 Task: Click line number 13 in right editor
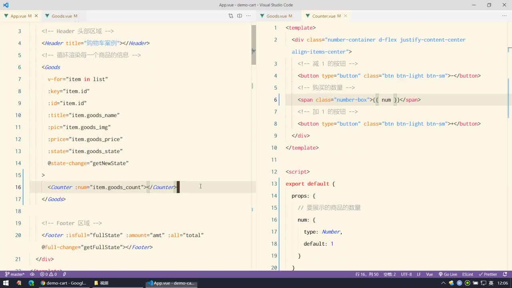274,184
